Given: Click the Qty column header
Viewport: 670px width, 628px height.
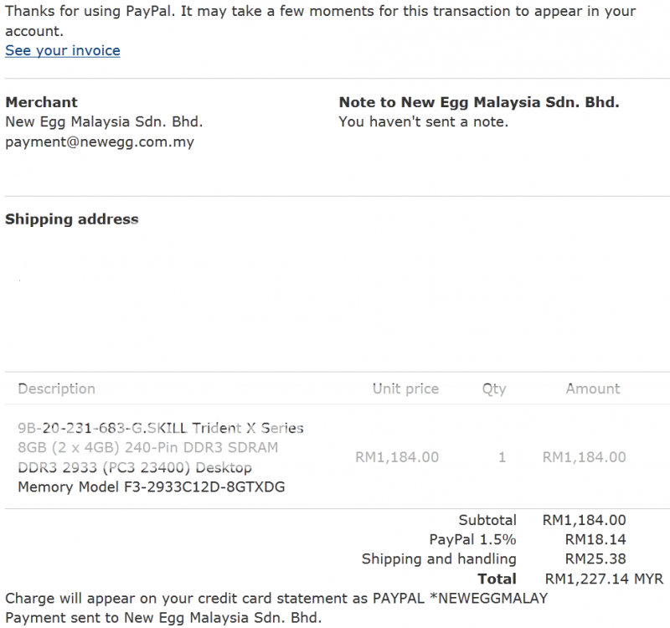Looking at the screenshot, I should click(x=494, y=389).
